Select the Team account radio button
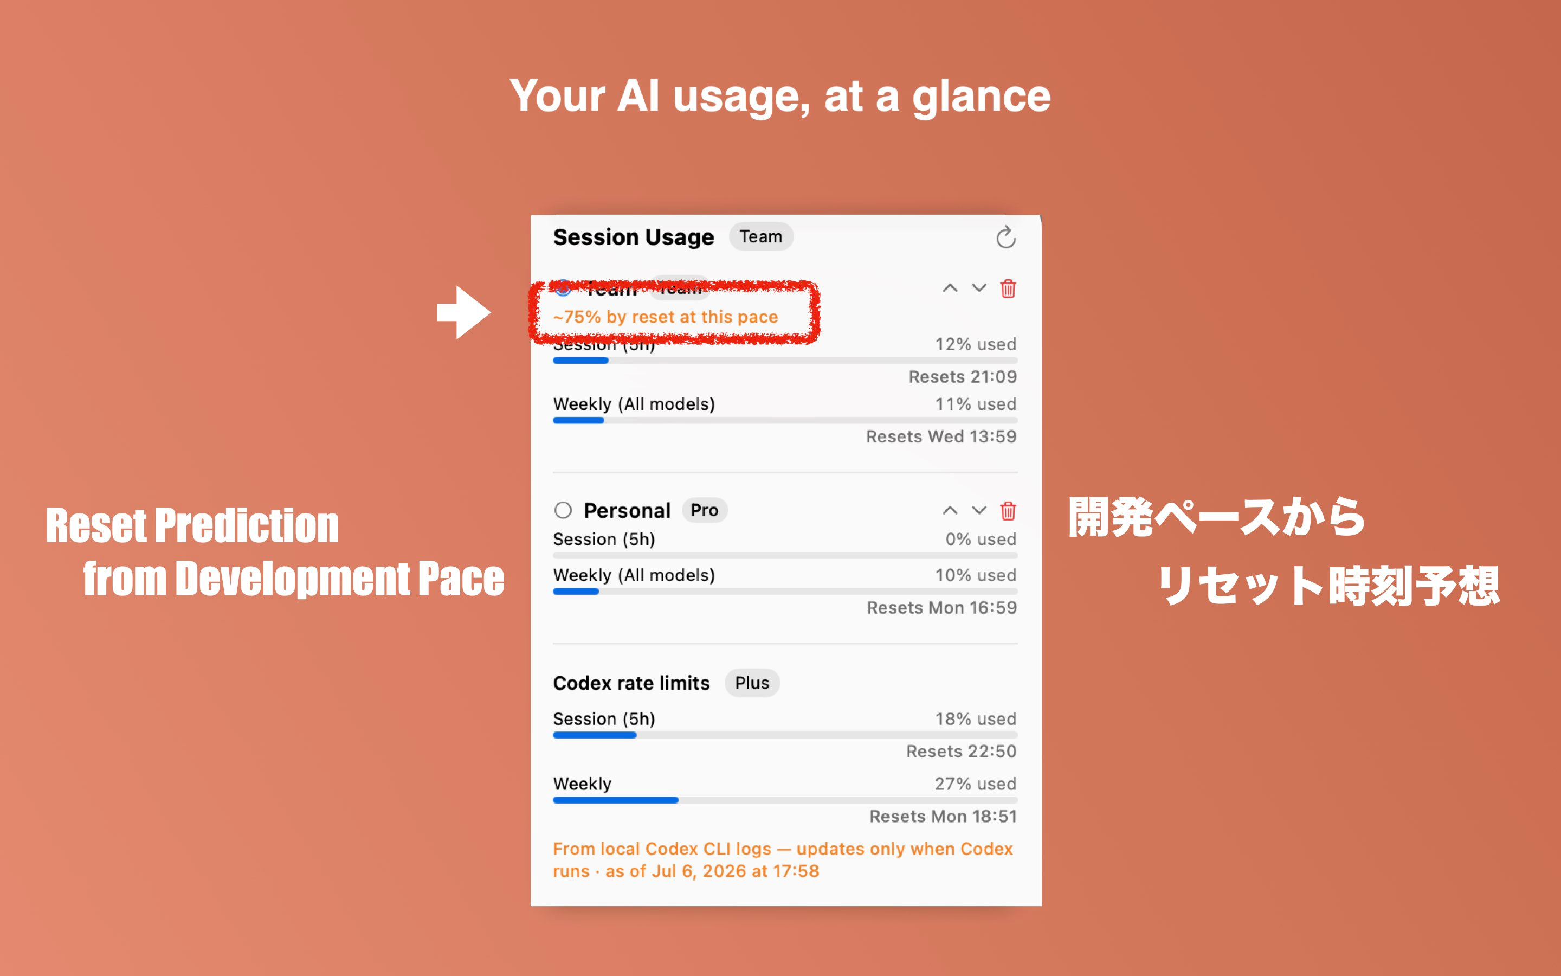Viewport: 1561px width, 976px height. [x=563, y=288]
